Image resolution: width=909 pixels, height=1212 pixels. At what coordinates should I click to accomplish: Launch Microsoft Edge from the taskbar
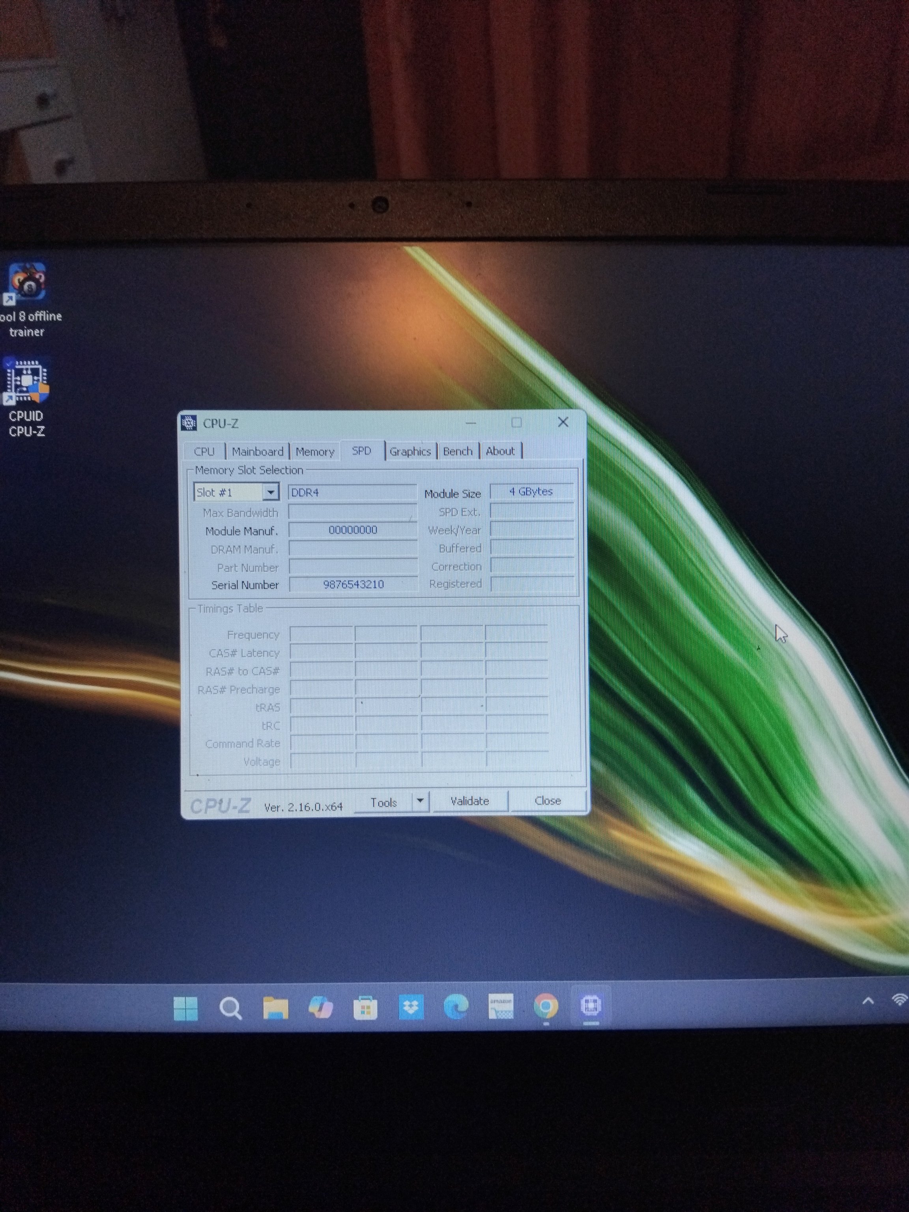pos(456,1006)
